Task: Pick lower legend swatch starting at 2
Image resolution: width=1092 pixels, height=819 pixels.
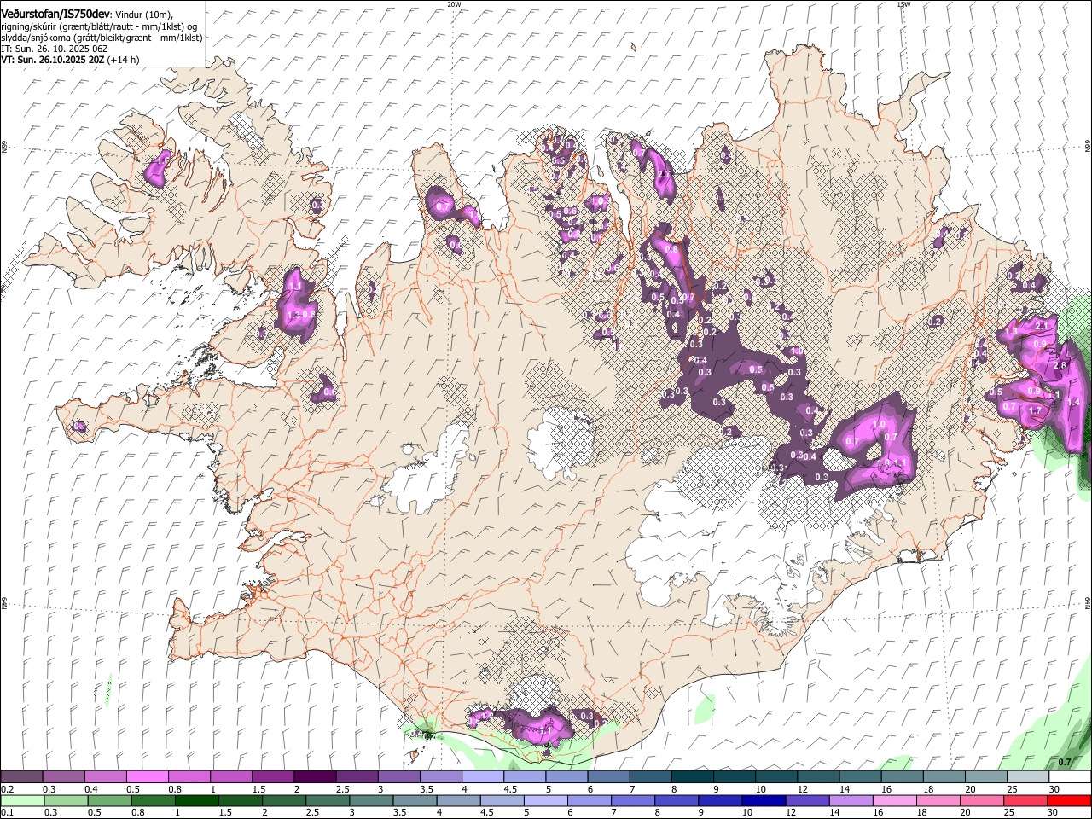Action: click(283, 800)
